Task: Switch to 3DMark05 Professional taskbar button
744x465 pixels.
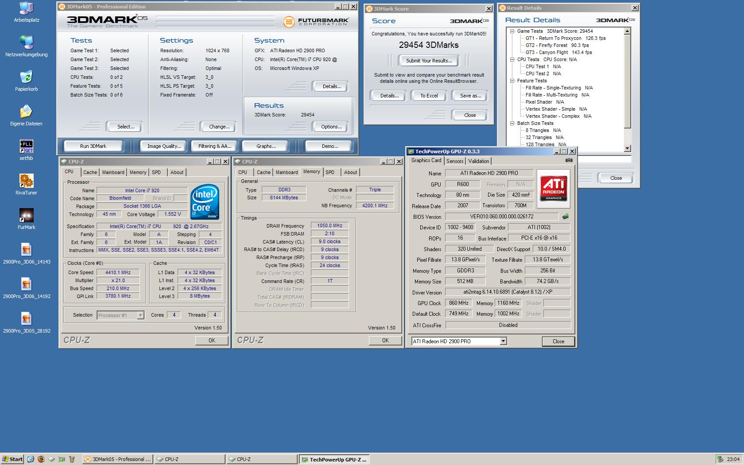Action: click(x=118, y=459)
